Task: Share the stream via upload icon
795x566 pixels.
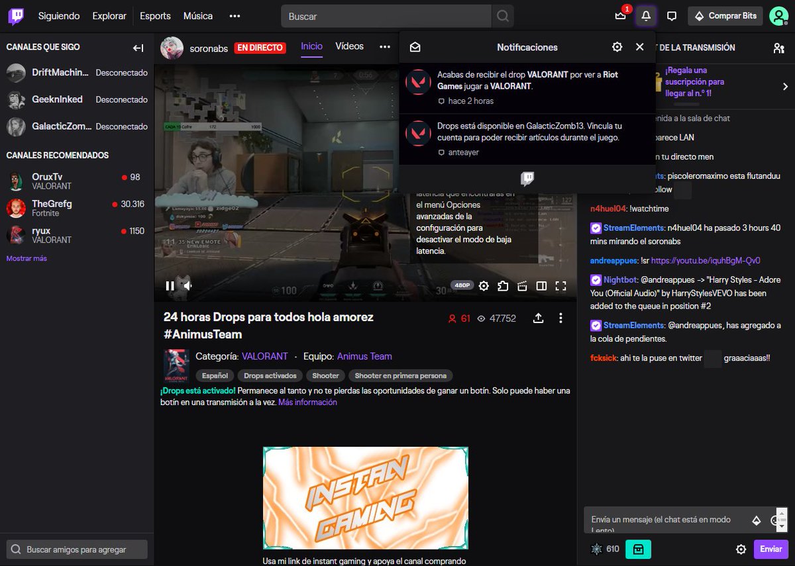Action: pyautogui.click(x=539, y=318)
